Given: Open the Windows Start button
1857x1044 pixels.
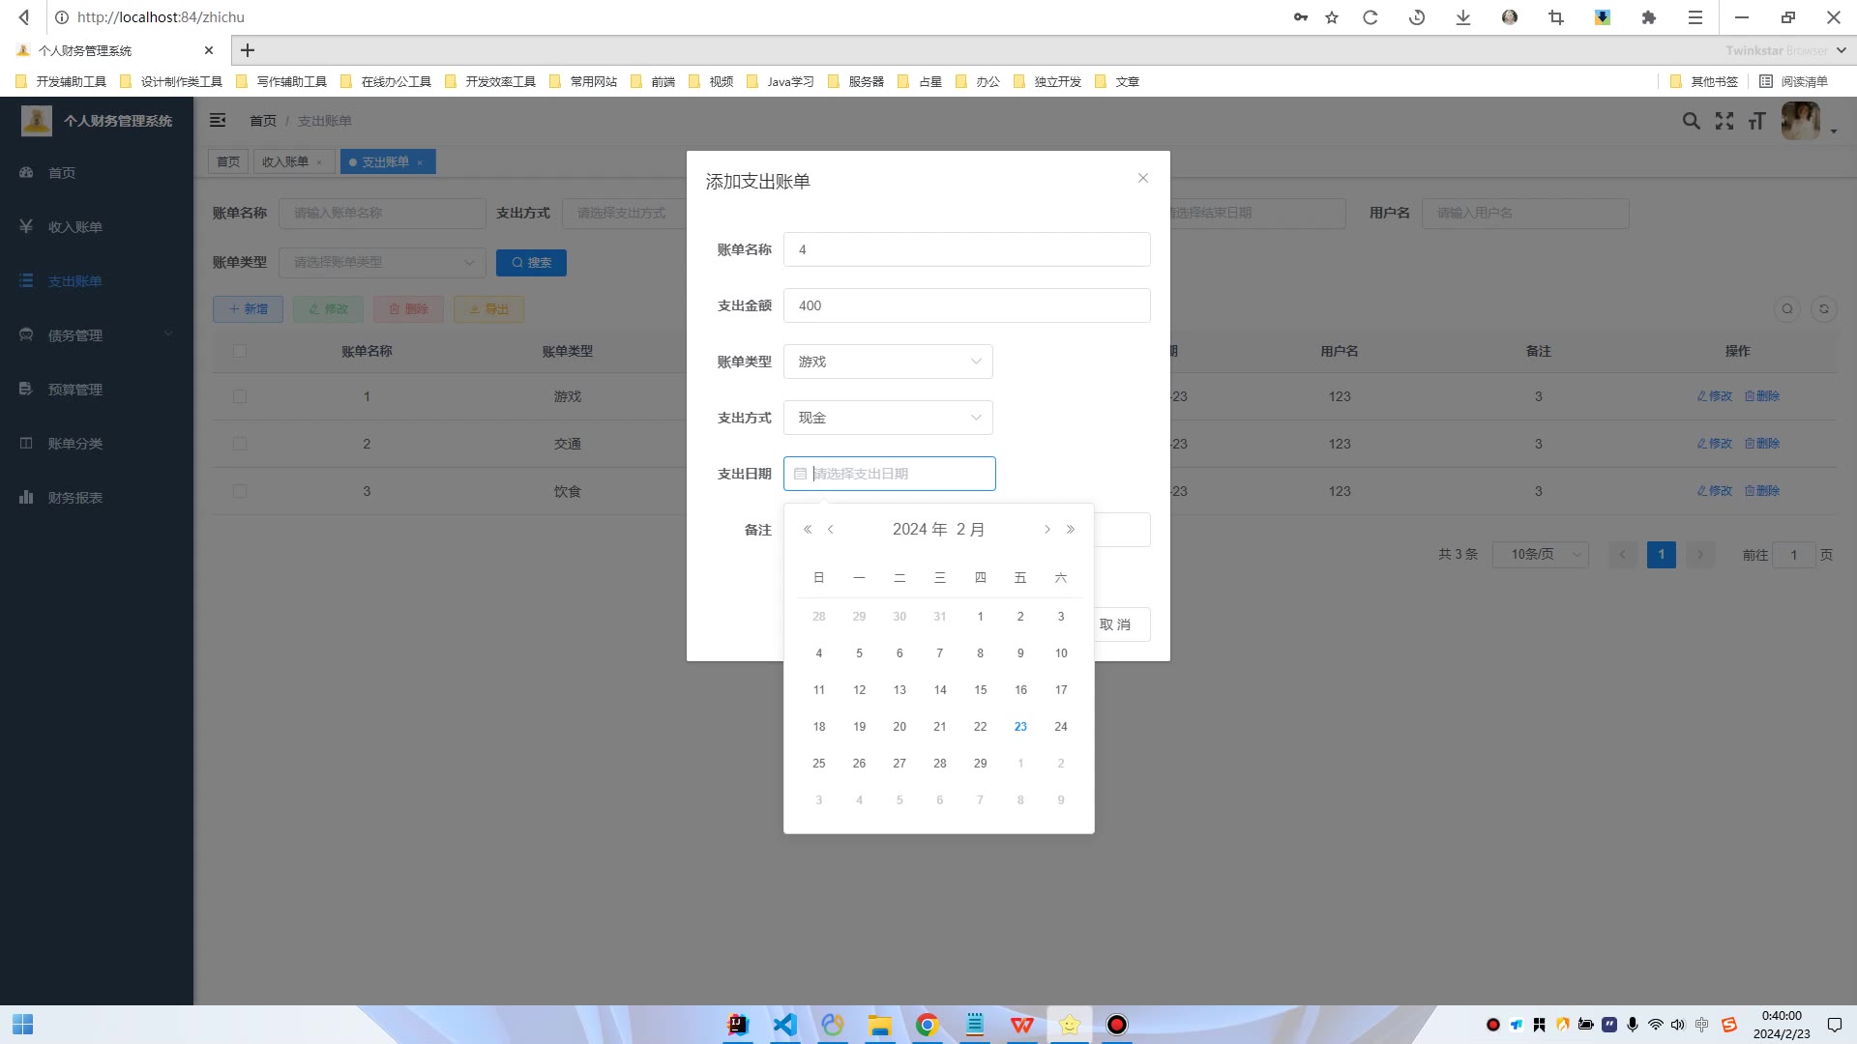Looking at the screenshot, I should [x=23, y=1025].
